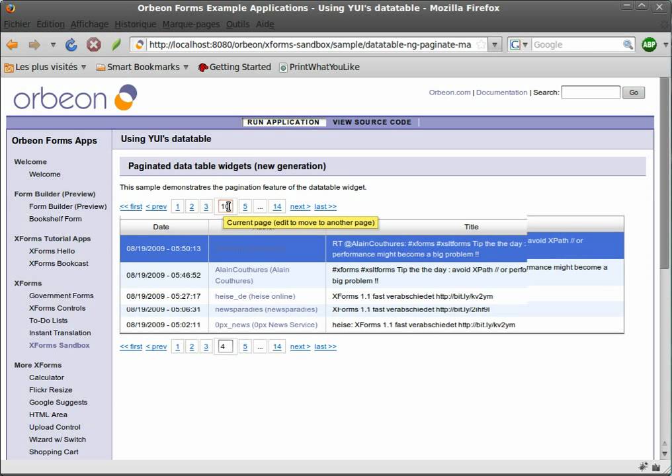This screenshot has height=476, width=672.
Task: Bookmark this page with the star icon
Action: 482,44
